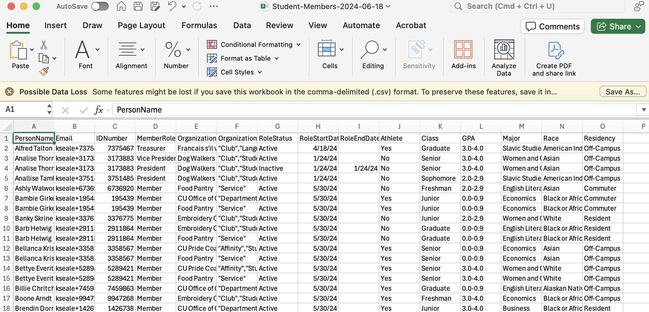This screenshot has width=649, height=312.
Task: Click the Search field in title bar
Action: click(x=537, y=6)
